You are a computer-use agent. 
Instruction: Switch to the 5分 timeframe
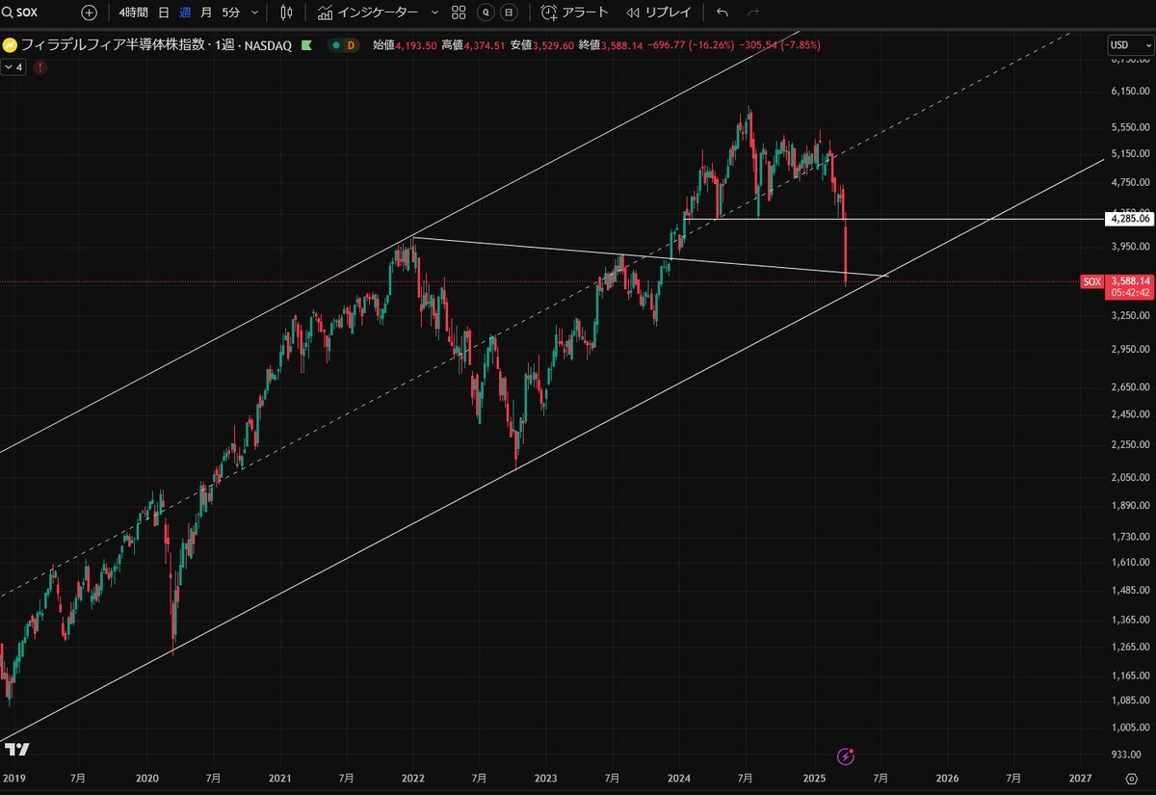coord(231,13)
